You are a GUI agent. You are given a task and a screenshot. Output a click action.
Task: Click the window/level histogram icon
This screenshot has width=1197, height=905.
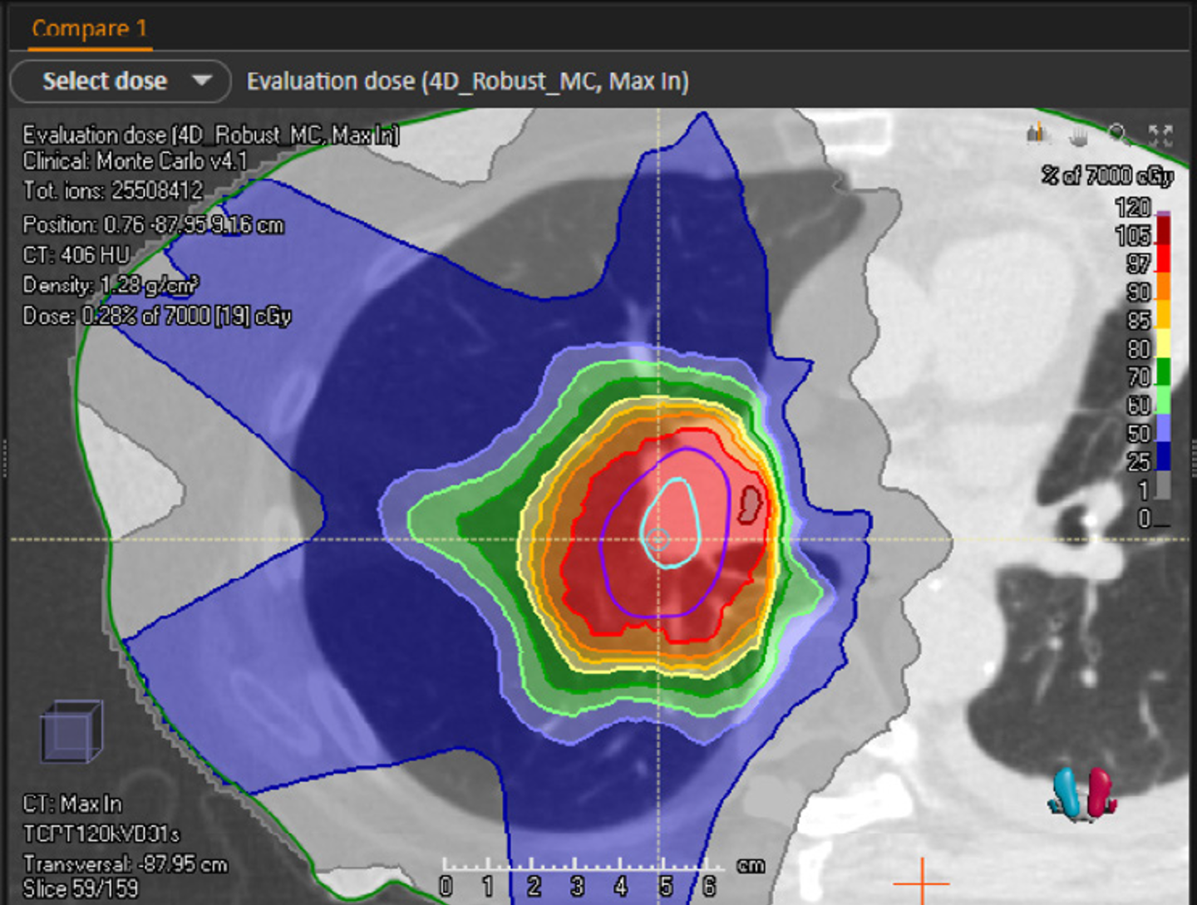coord(1036,133)
